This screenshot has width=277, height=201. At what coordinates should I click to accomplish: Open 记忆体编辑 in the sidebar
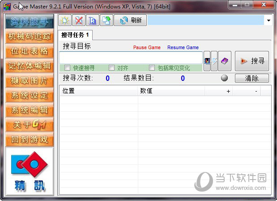tap(29, 66)
